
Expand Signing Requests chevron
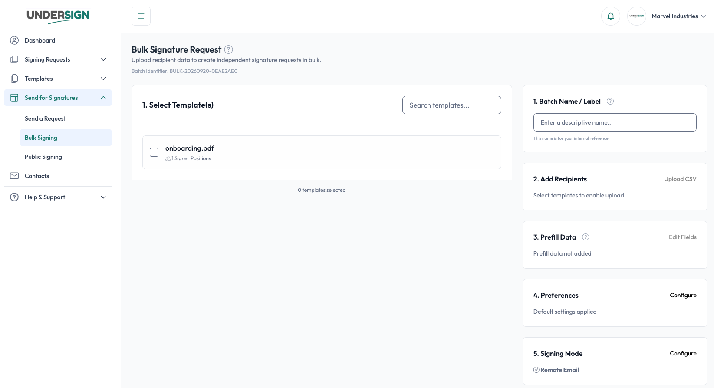click(103, 59)
